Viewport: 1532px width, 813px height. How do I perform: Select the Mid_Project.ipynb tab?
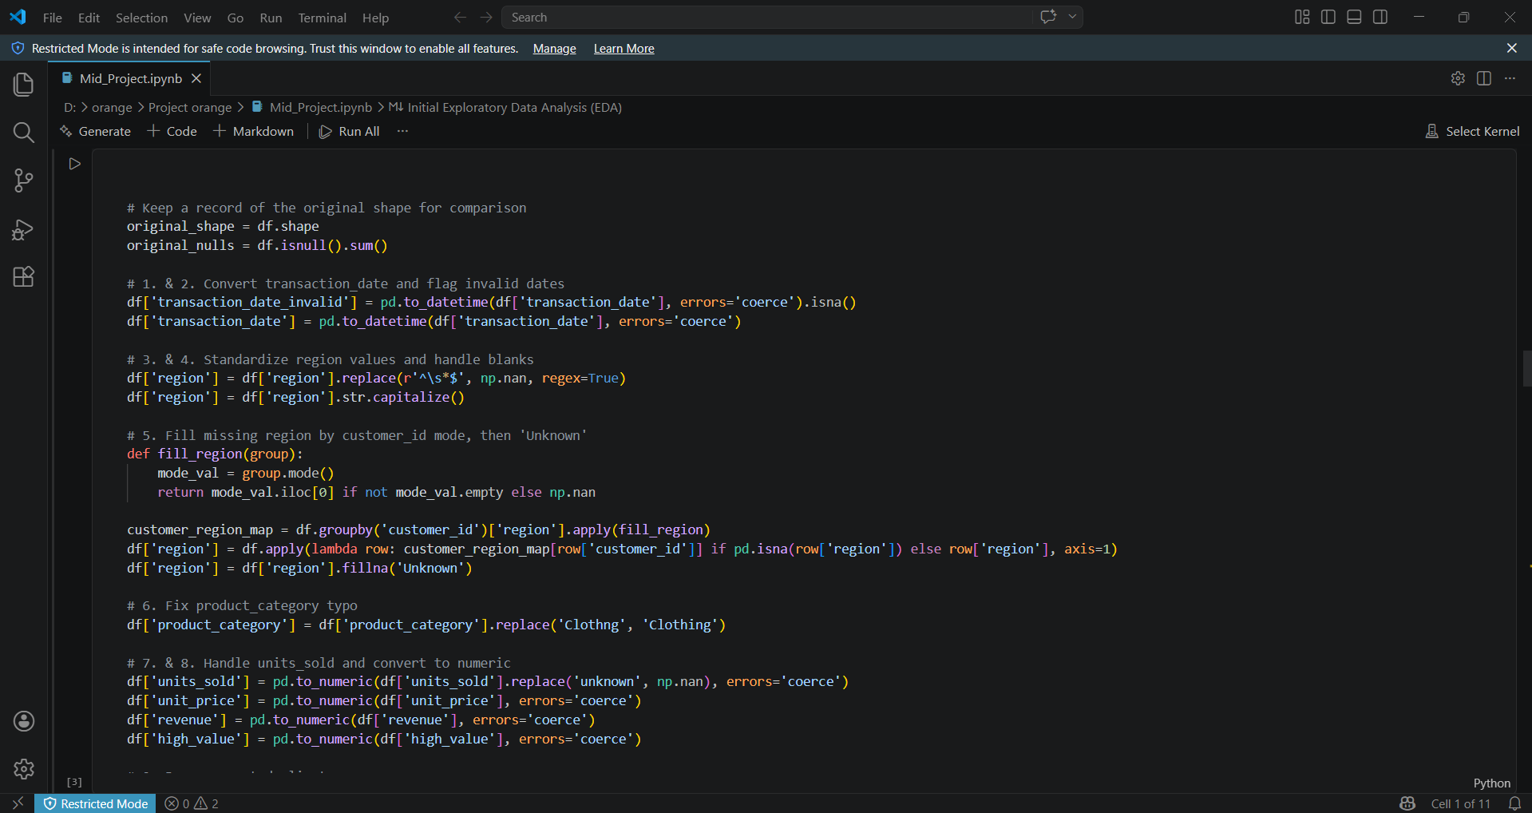pos(131,78)
